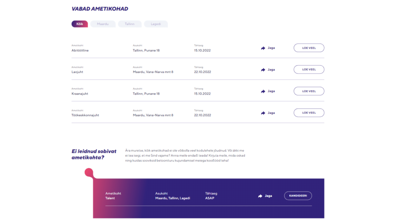Select the Kõik filter tab
Screen dimensions: 395x221
pyautogui.click(x=80, y=24)
